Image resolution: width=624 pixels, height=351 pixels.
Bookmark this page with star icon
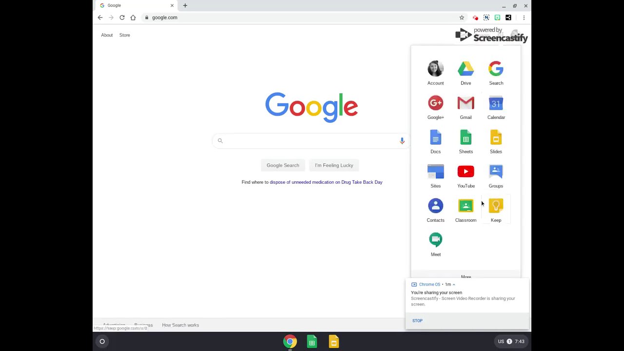[x=462, y=18]
